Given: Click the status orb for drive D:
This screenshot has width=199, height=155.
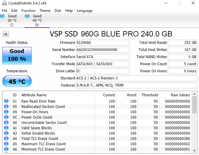Looking at the screenshot, I should click(27, 16).
